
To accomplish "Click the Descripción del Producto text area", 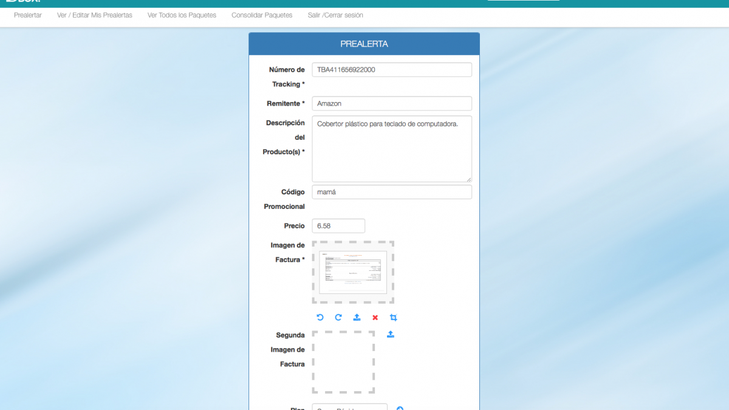I will 392,149.
